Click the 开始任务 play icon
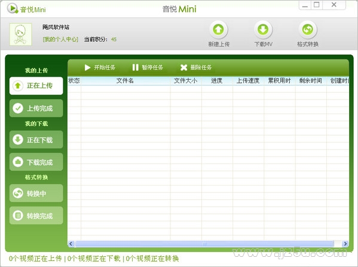 pos(87,68)
